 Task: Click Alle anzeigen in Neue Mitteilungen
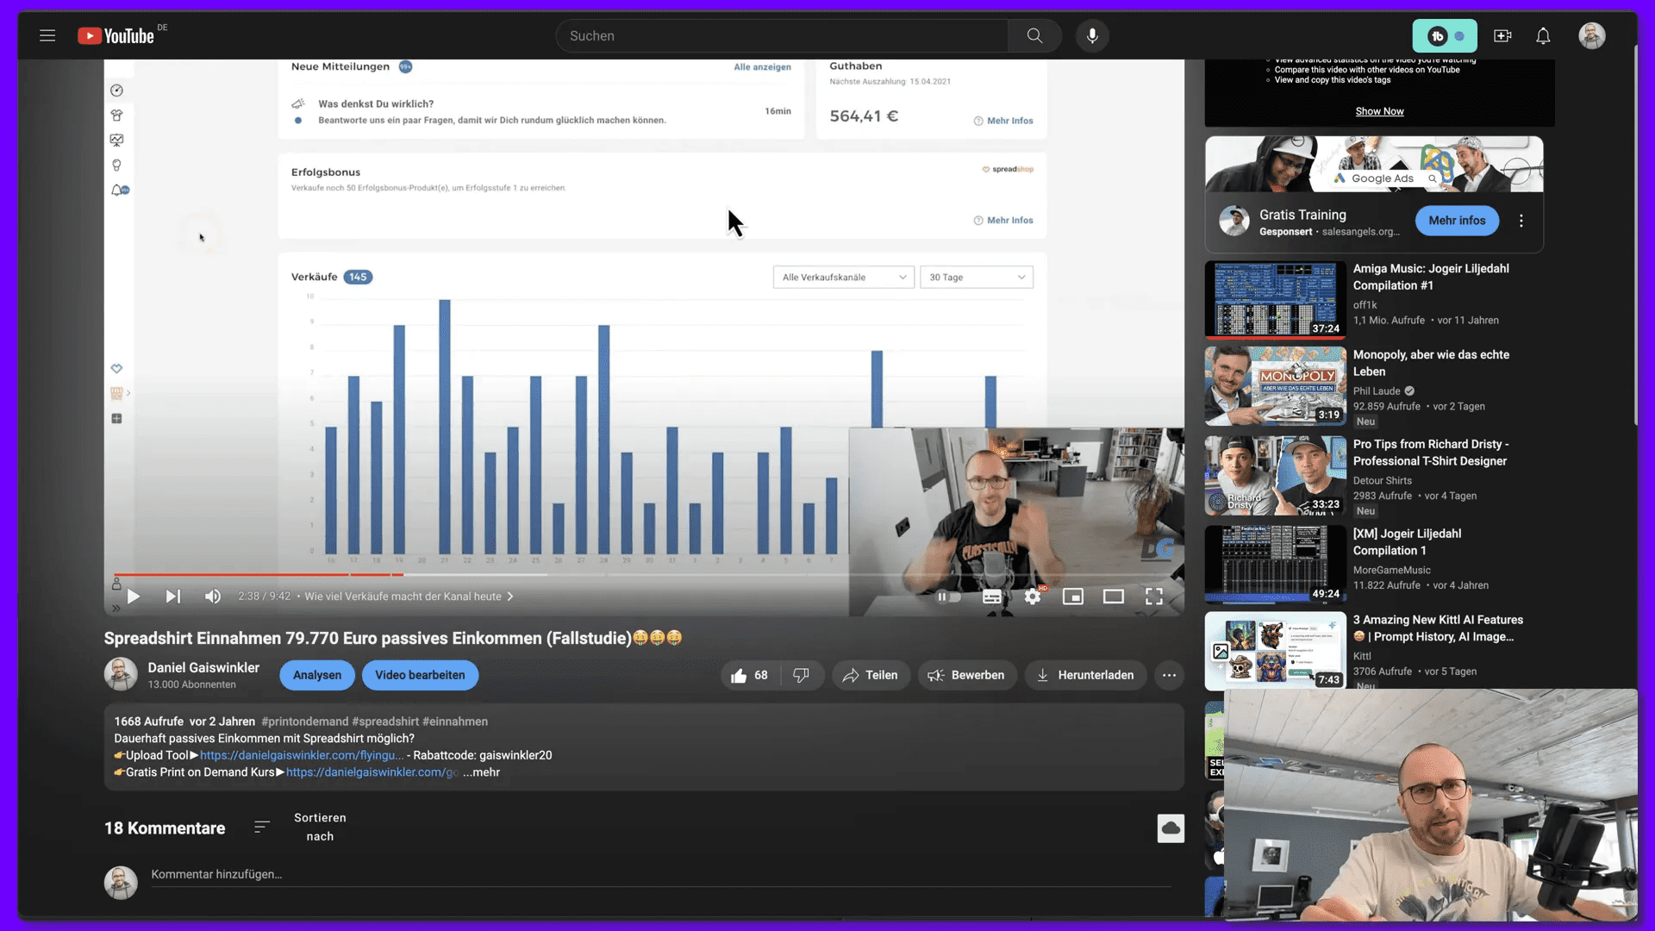click(762, 67)
